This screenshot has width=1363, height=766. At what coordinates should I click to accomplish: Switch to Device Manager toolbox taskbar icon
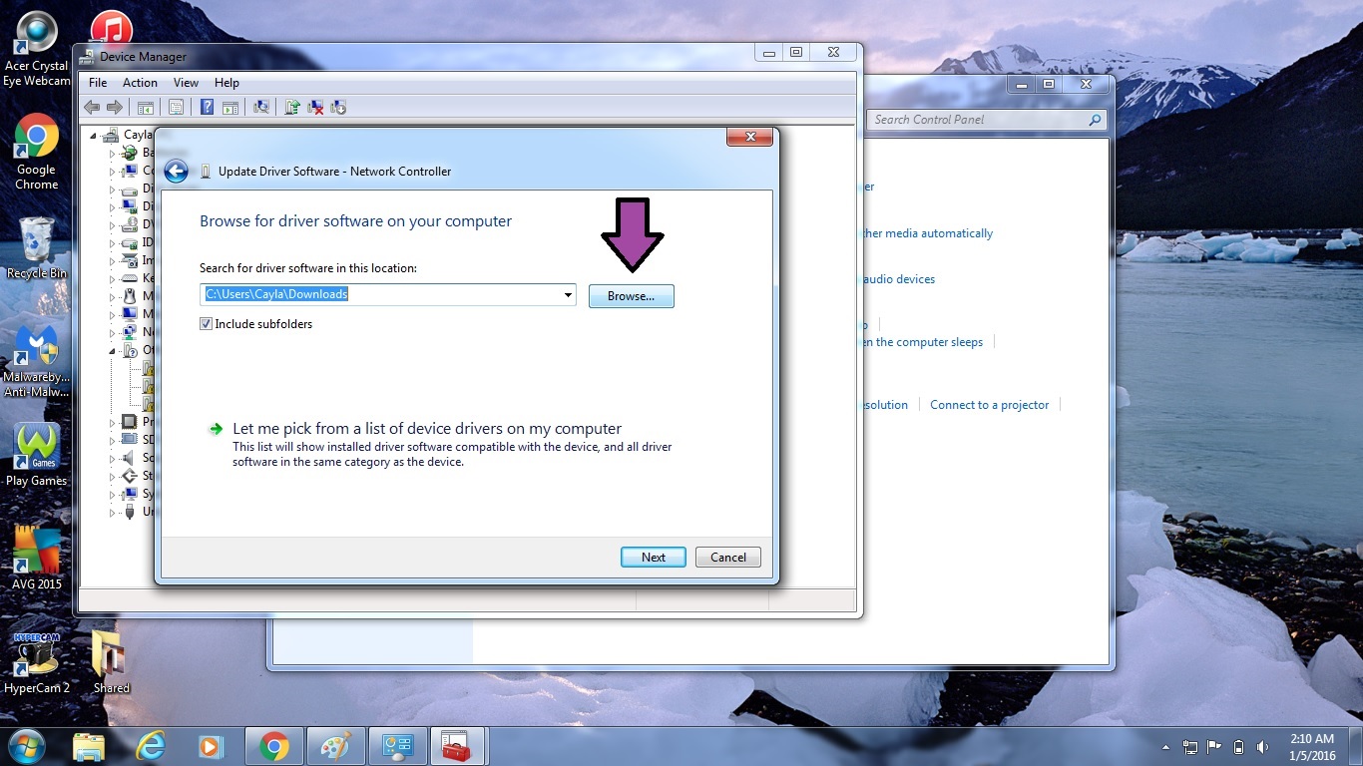457,746
